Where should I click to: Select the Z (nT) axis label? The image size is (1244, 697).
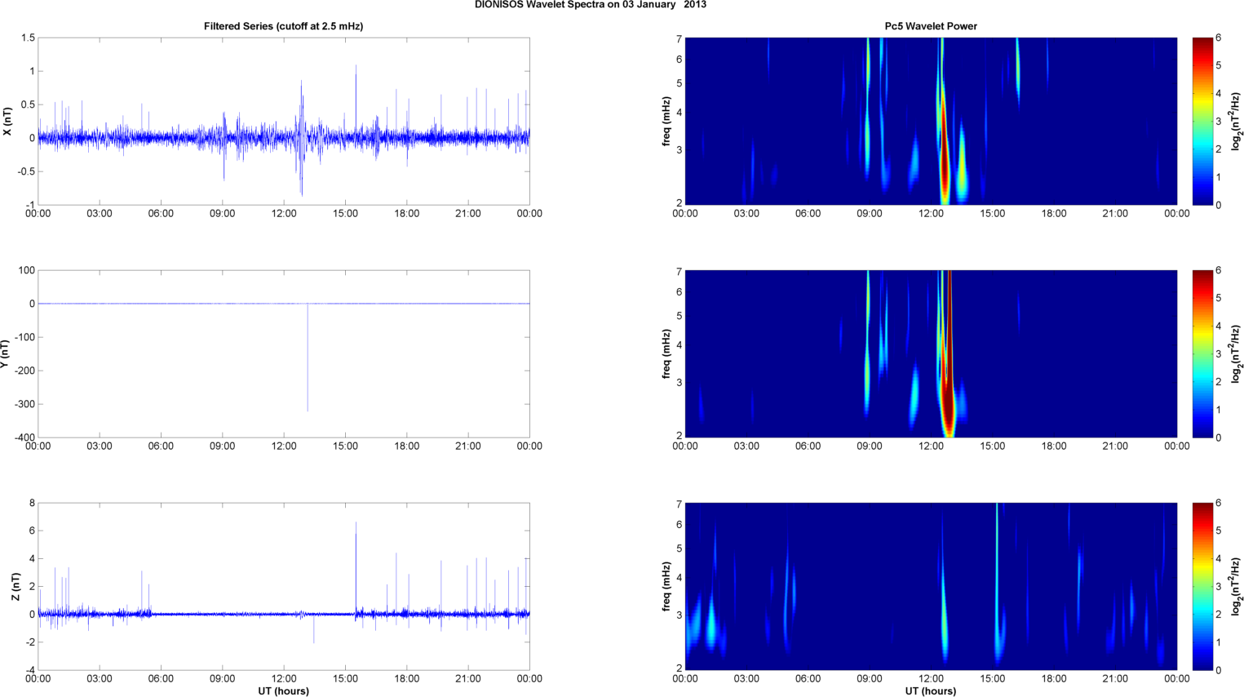[15, 586]
